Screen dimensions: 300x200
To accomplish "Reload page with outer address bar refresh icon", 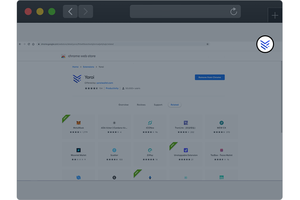I will 233,11.
